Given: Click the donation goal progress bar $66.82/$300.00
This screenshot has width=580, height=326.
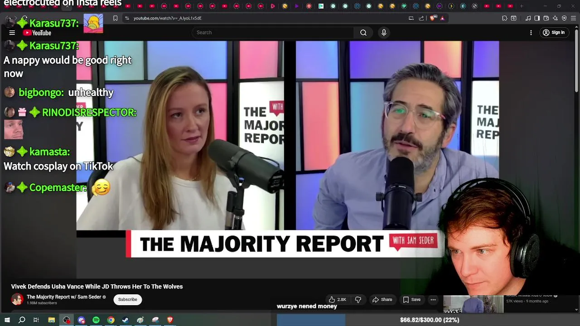Looking at the screenshot, I should 429,320.
